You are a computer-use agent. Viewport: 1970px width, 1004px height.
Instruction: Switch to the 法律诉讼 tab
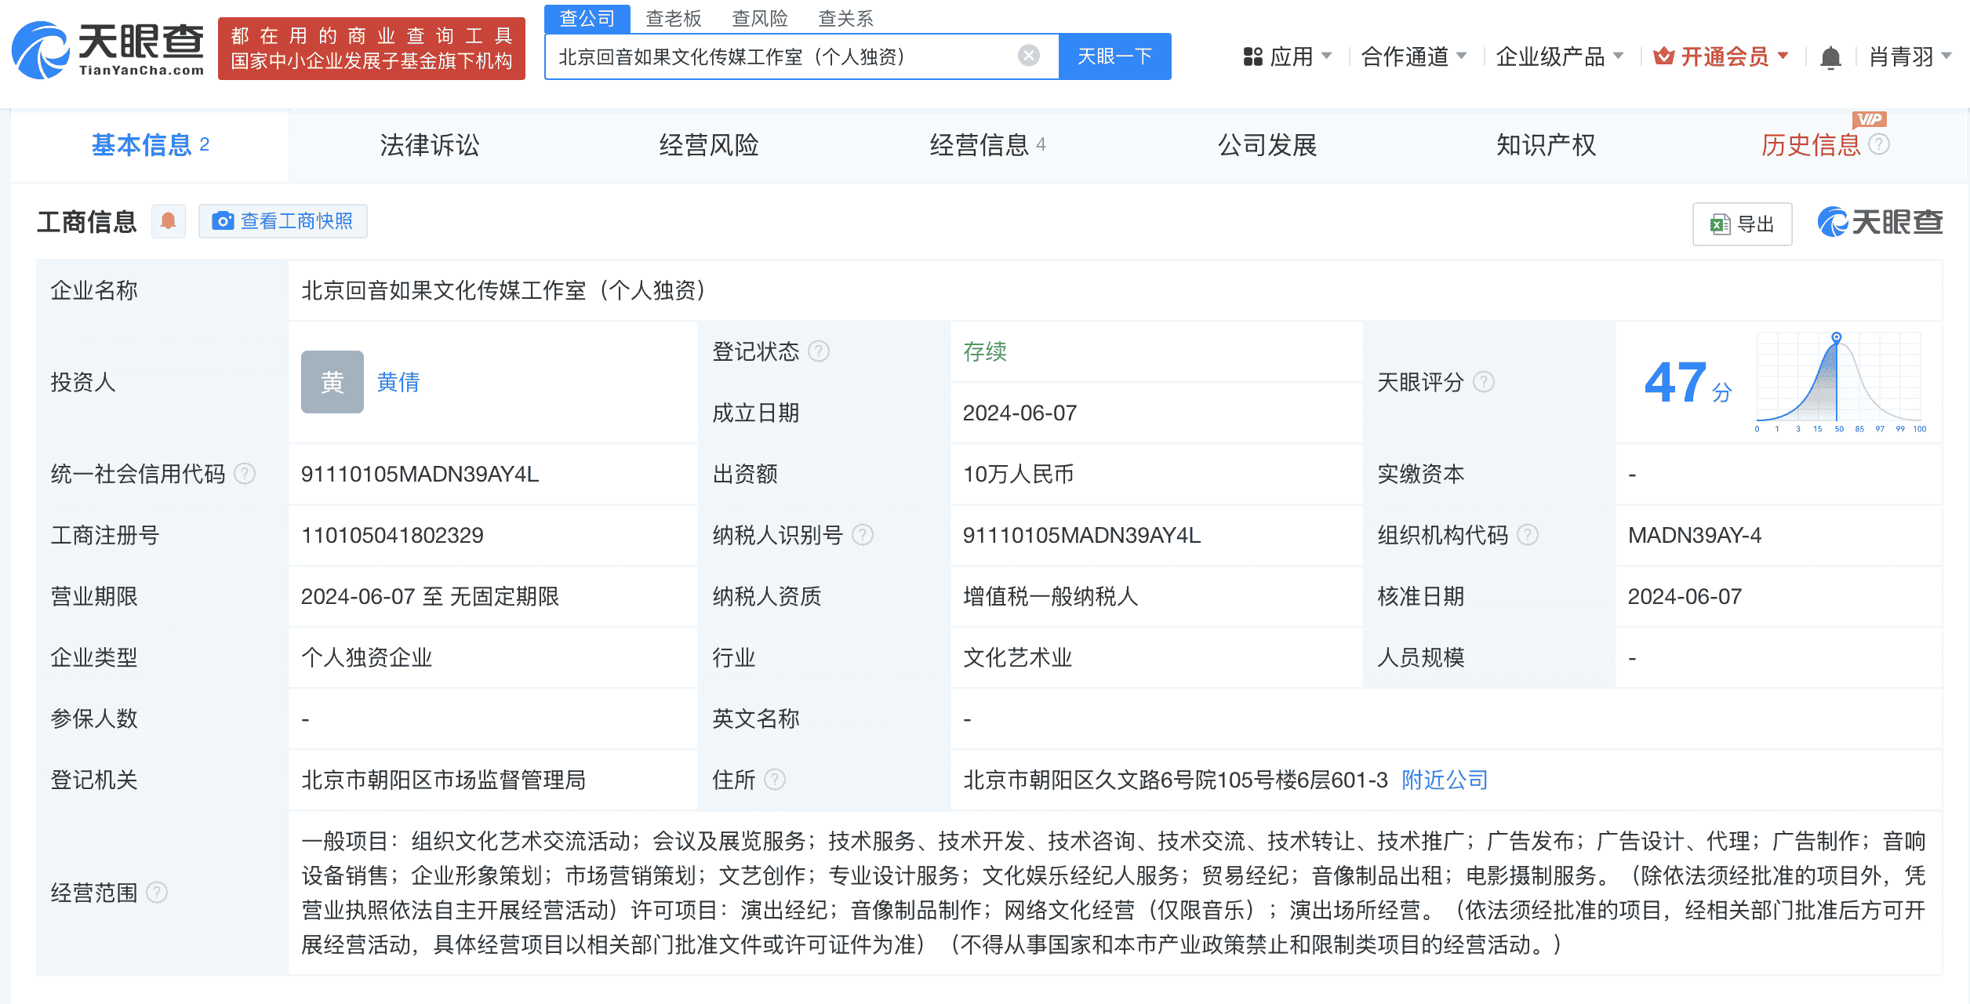pyautogui.click(x=428, y=145)
